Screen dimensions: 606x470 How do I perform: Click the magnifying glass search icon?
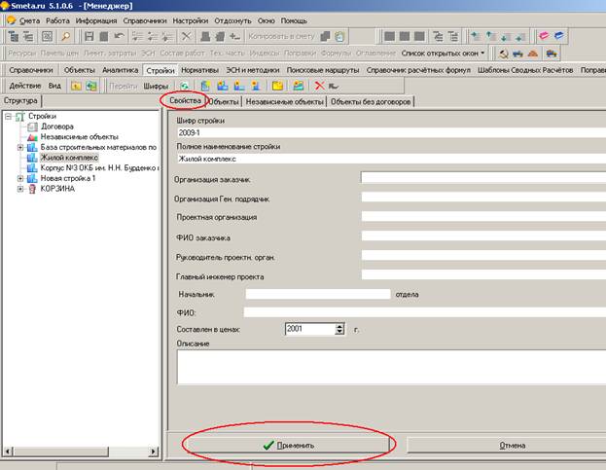pos(66,36)
